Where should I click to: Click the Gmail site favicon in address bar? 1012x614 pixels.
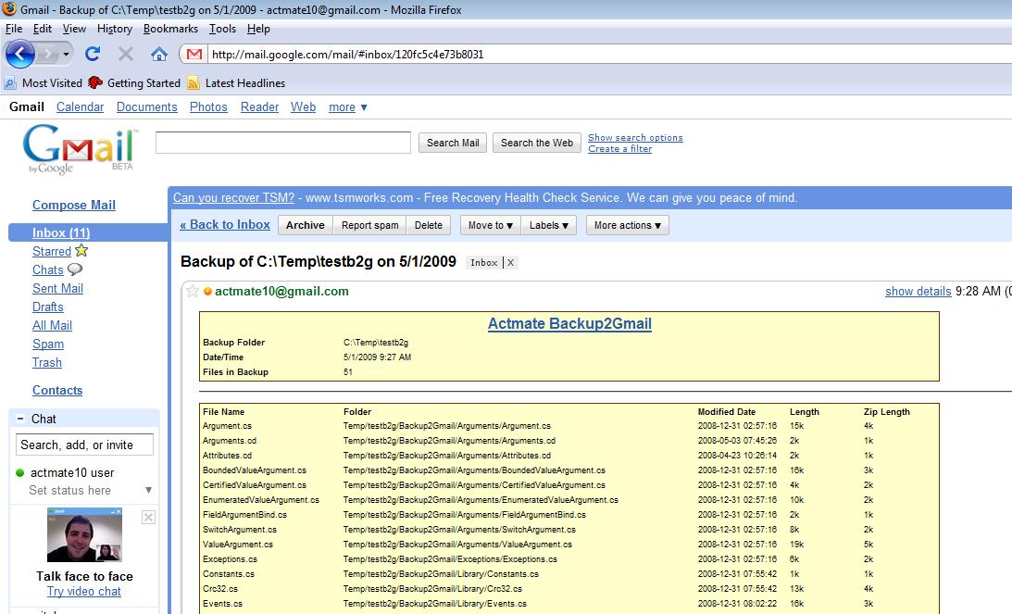(x=194, y=55)
